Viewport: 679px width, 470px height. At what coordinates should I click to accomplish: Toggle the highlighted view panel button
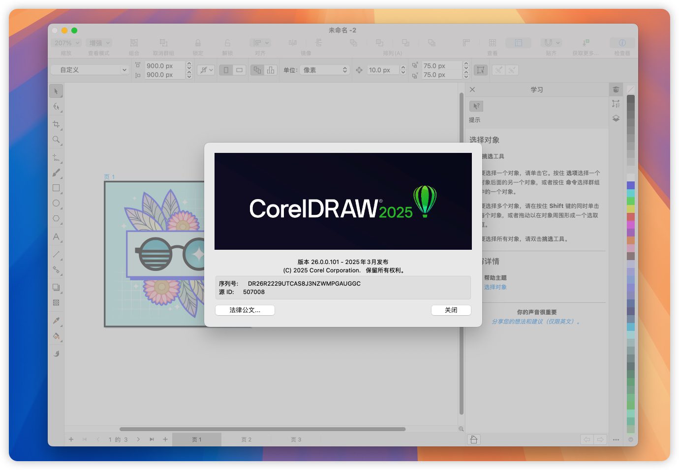519,43
